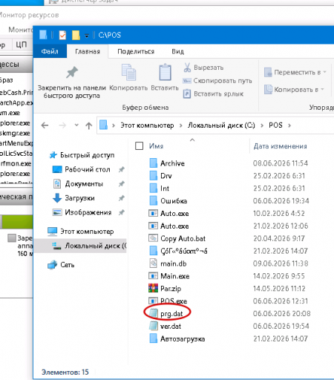Toggle the select-all checkbox in the header
This screenshot has height=380, width=334.
point(139,146)
